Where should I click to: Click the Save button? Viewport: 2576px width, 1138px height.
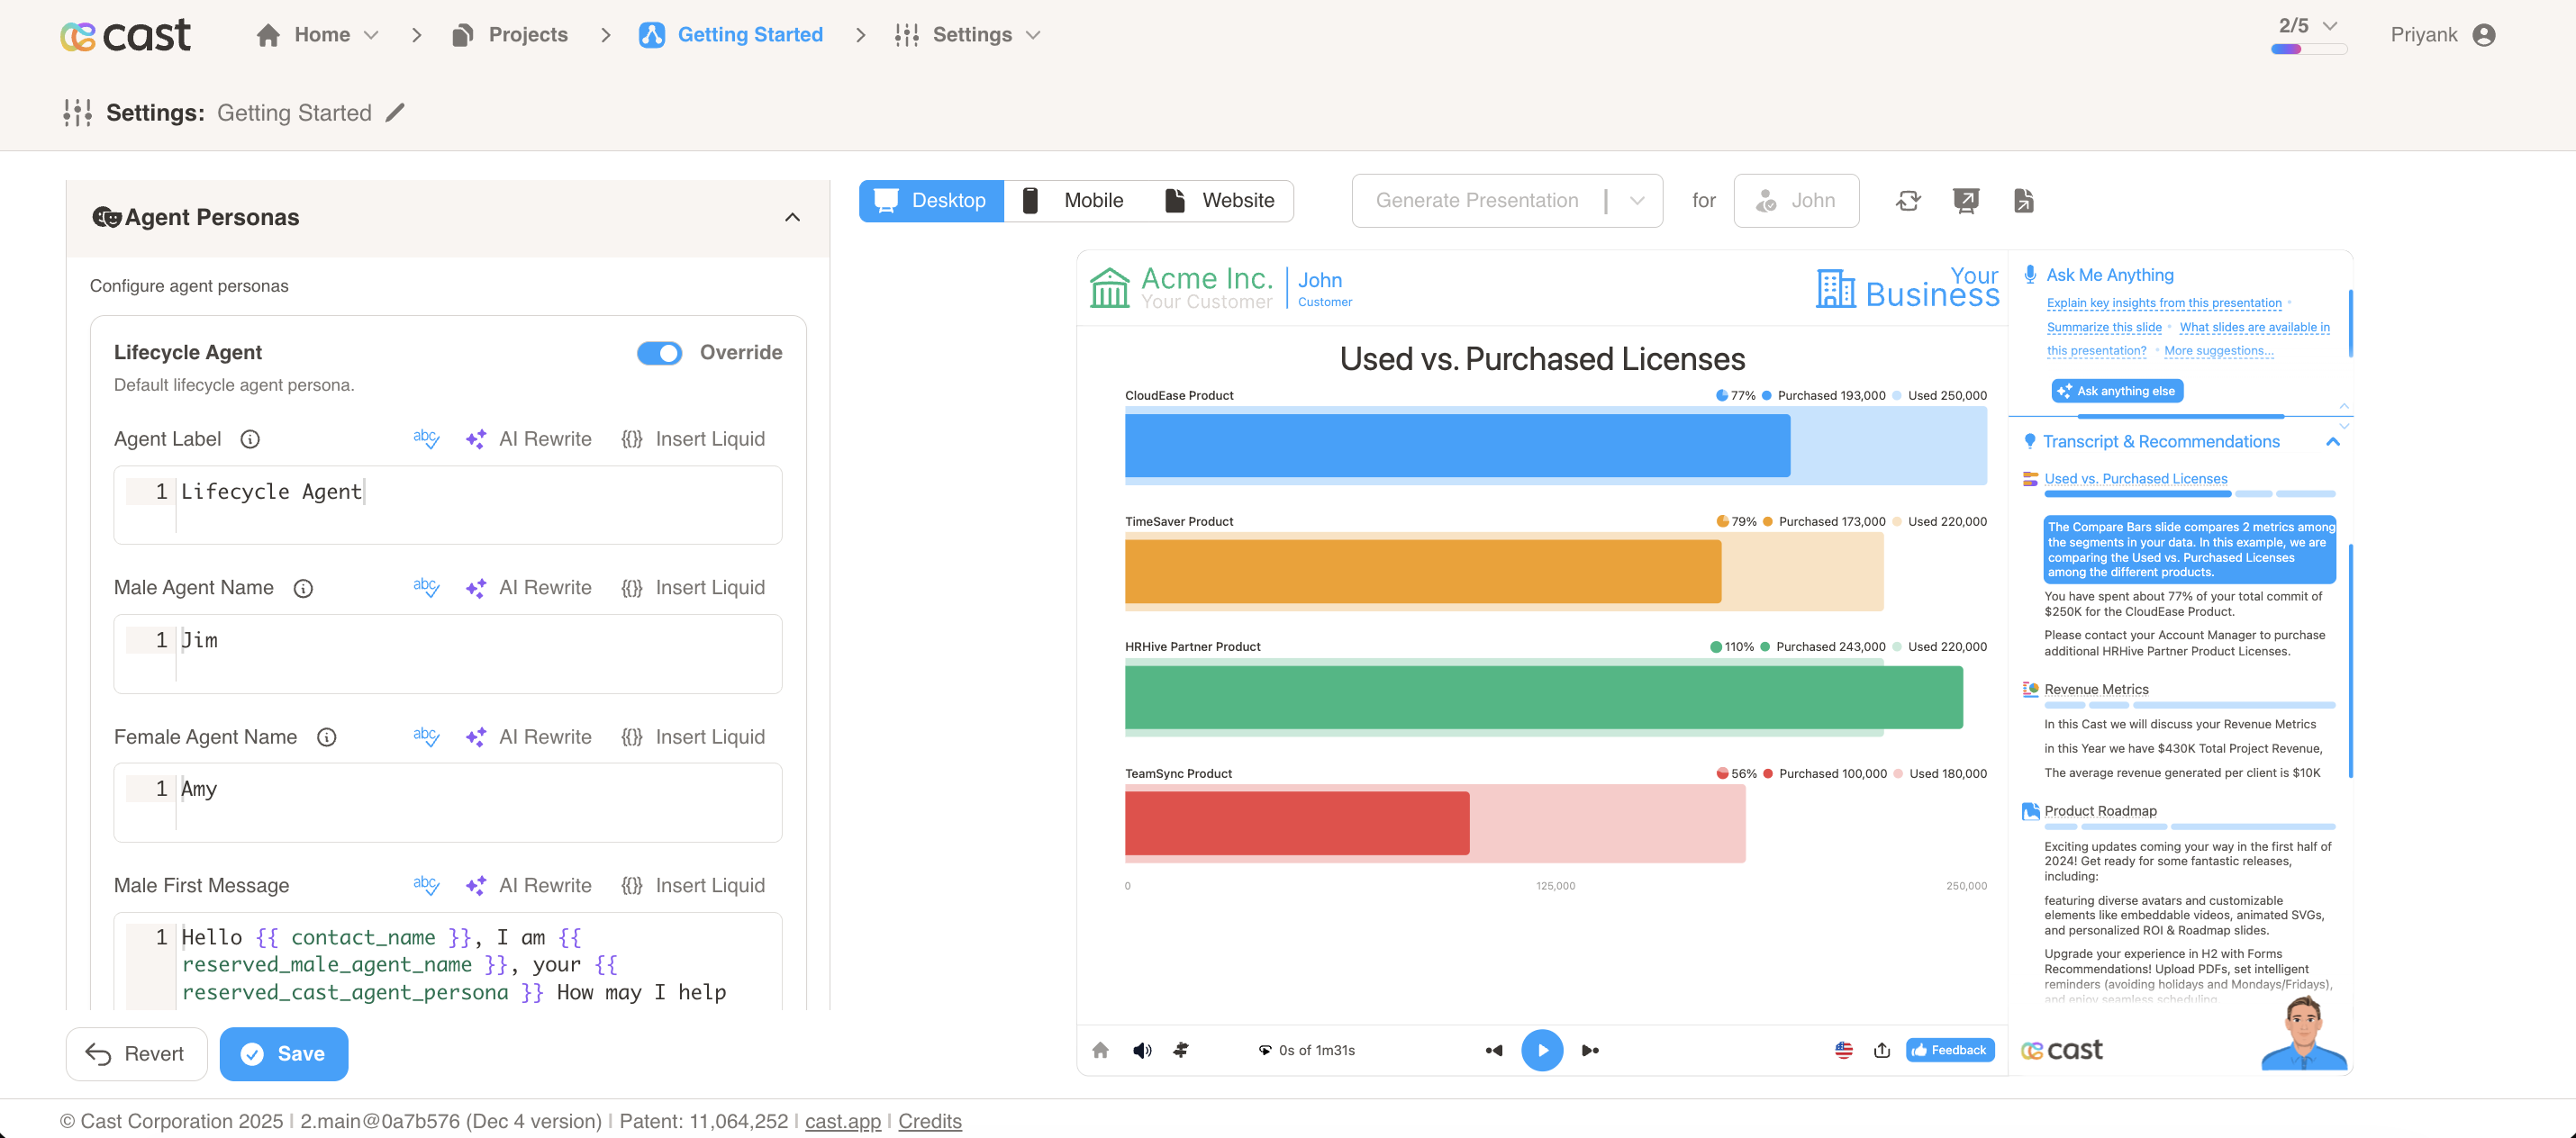click(284, 1054)
